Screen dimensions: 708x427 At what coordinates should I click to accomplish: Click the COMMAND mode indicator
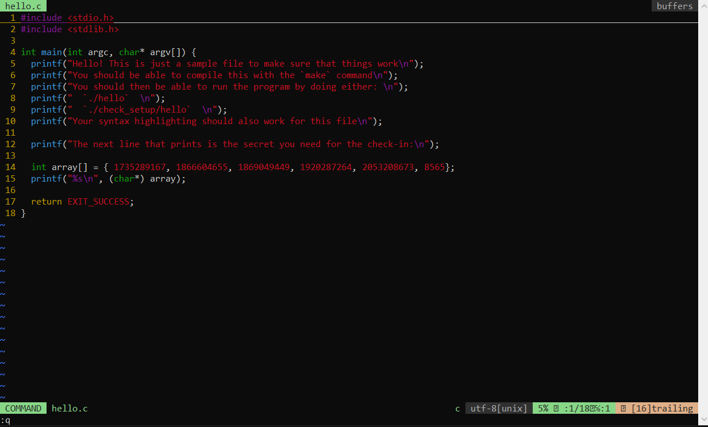pyautogui.click(x=23, y=409)
